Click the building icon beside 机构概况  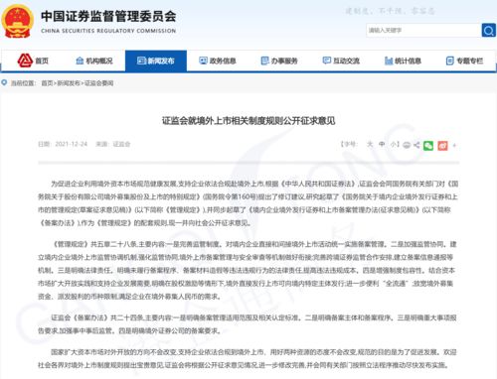tap(80, 61)
